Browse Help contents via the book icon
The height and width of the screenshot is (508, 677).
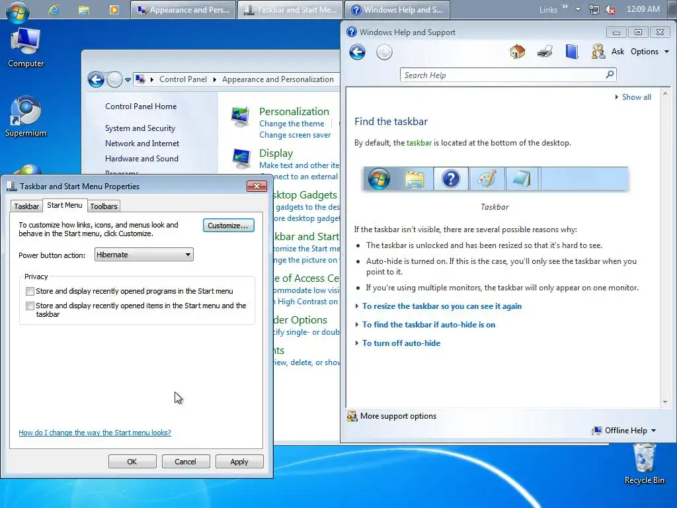pyautogui.click(x=572, y=52)
